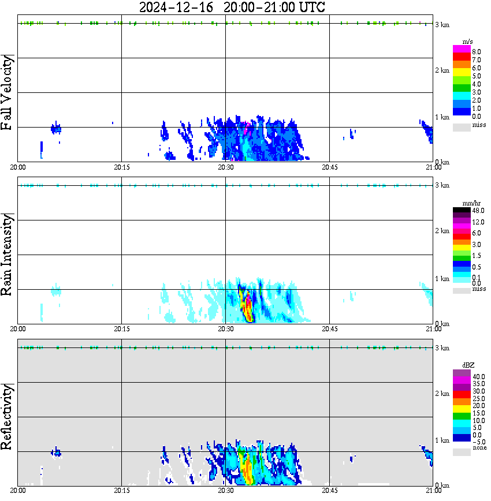Viewport: 491px width, 501px height.
Task: Click the dark blue -5.0 dBZ swatch
Action: click(x=462, y=438)
